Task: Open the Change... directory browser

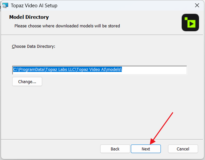Action: pos(27,81)
